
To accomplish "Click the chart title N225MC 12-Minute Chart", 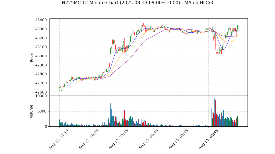I will click(137, 3).
